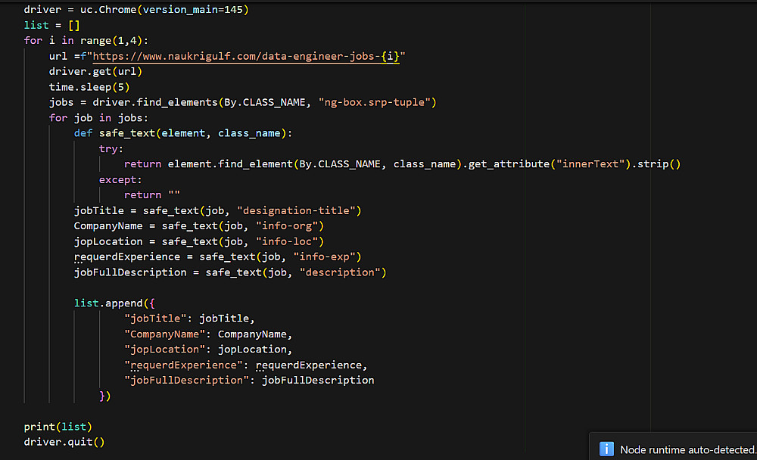Click the "jobFullDescription" dictionary key
The height and width of the screenshot is (460, 757).
tap(186, 381)
